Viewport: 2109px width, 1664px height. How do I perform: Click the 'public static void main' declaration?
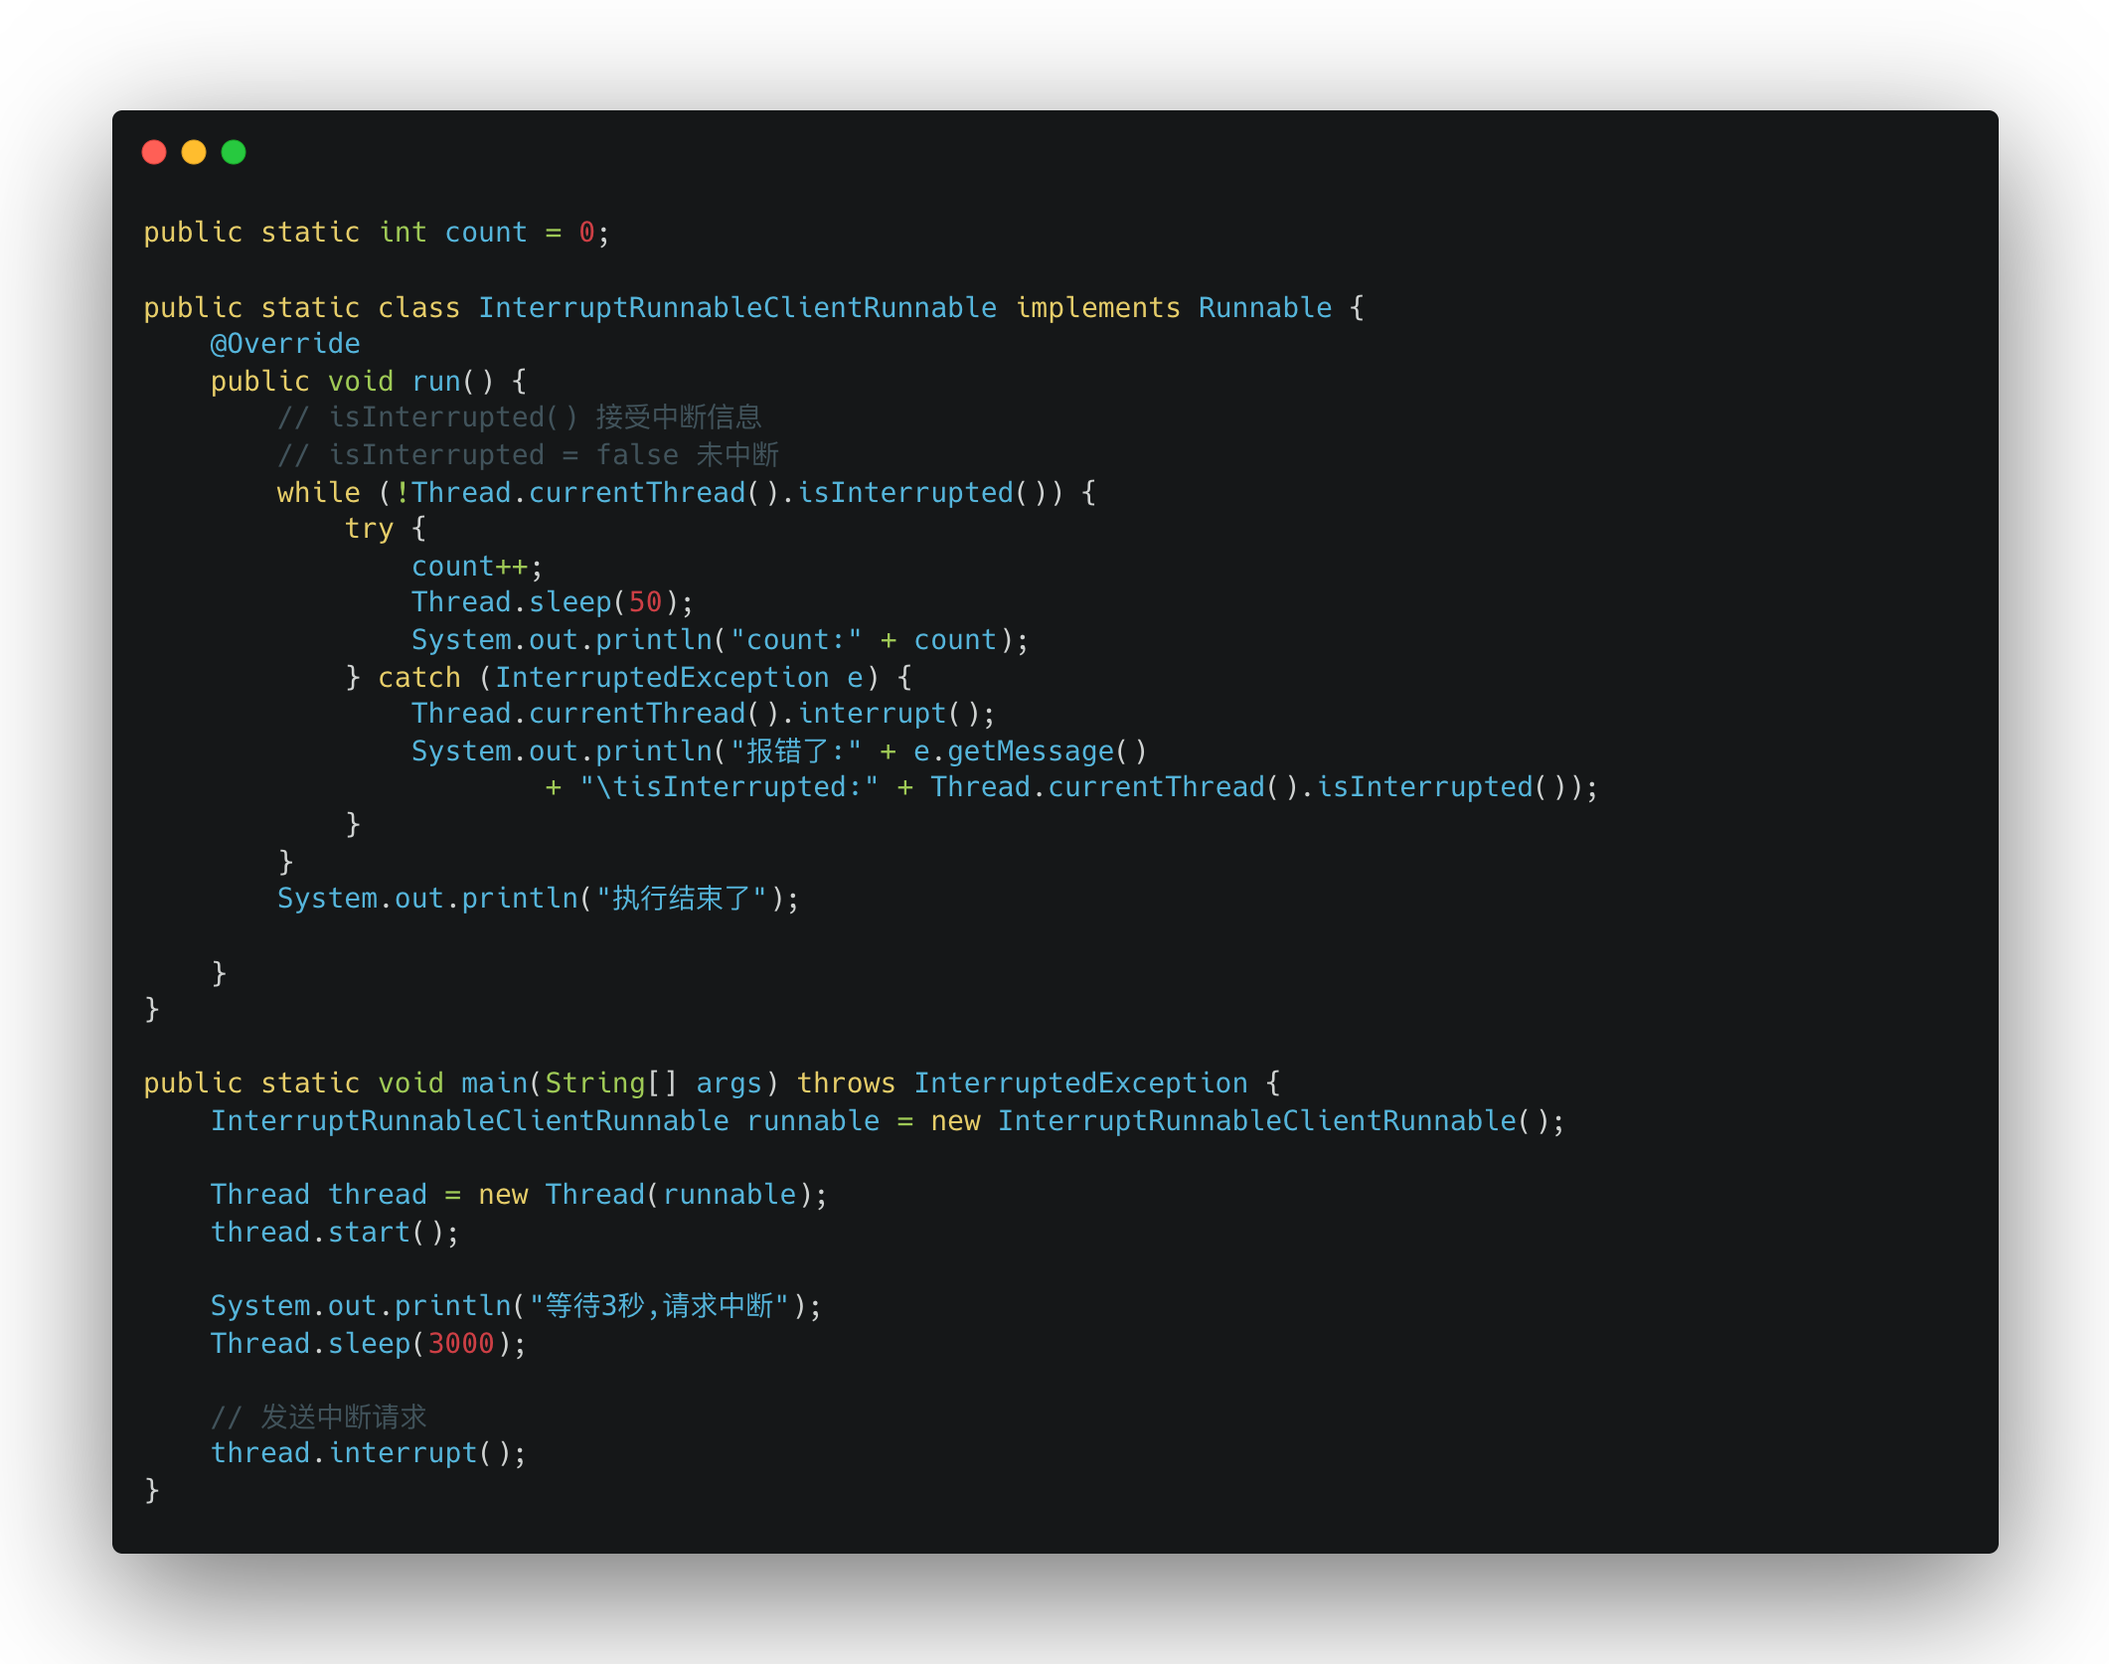click(713, 1082)
